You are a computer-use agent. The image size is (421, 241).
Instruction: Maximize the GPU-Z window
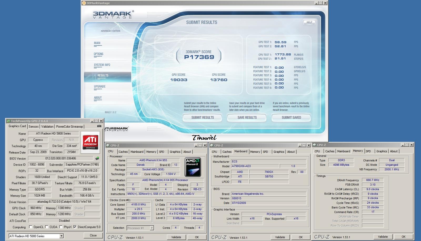[97, 121]
